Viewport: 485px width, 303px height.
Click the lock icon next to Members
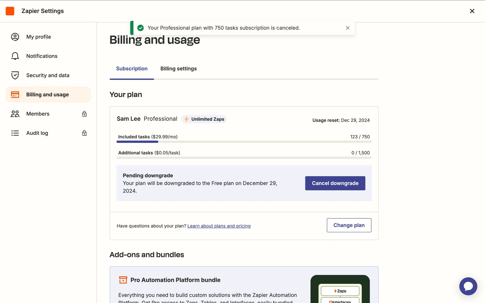(84, 114)
